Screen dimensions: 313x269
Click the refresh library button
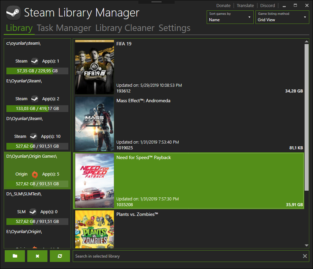point(60,256)
